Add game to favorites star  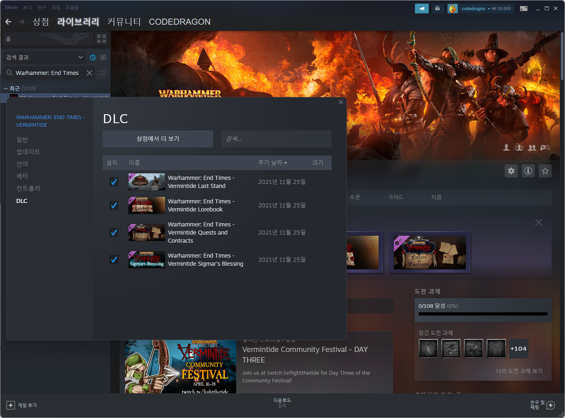pyautogui.click(x=545, y=171)
